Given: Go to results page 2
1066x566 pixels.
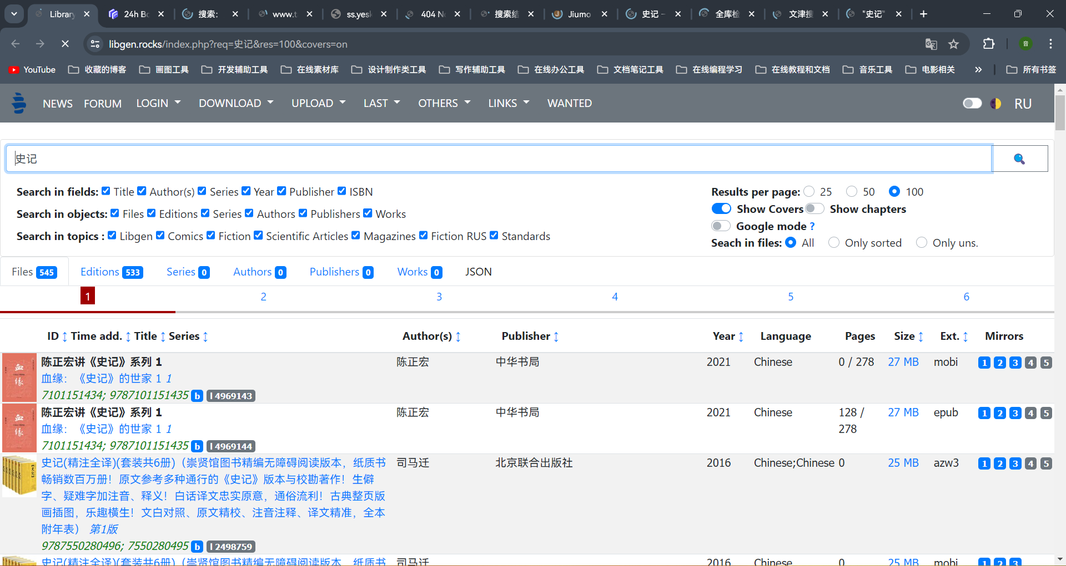Looking at the screenshot, I should [263, 297].
